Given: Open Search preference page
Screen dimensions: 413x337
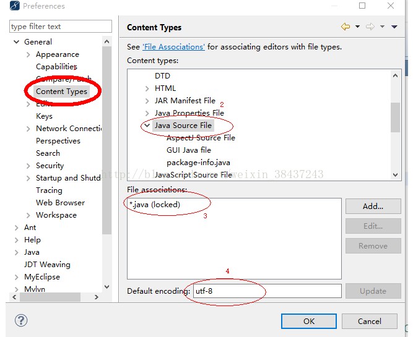Looking at the screenshot, I should click(48, 153).
